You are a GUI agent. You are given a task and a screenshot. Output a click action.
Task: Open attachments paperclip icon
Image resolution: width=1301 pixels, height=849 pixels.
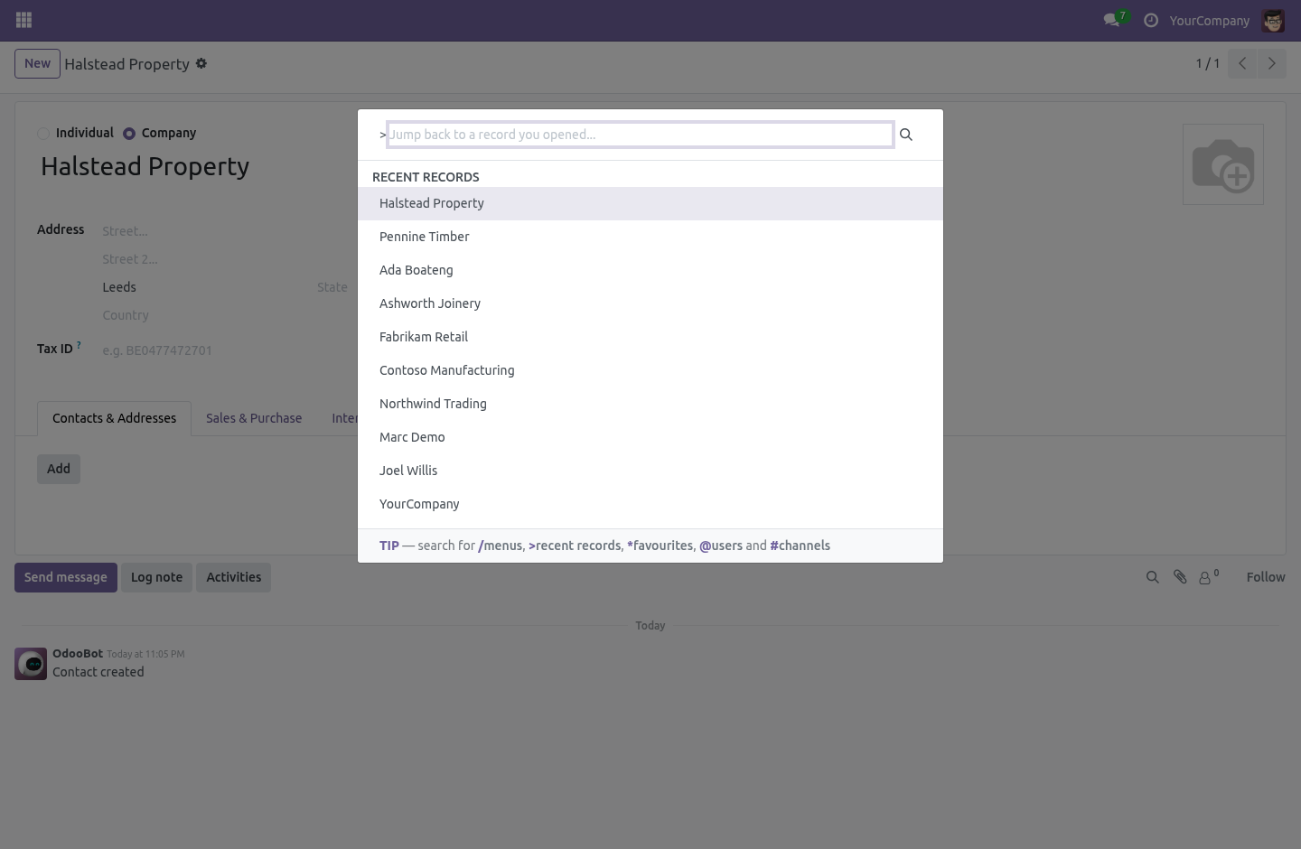[1180, 577]
